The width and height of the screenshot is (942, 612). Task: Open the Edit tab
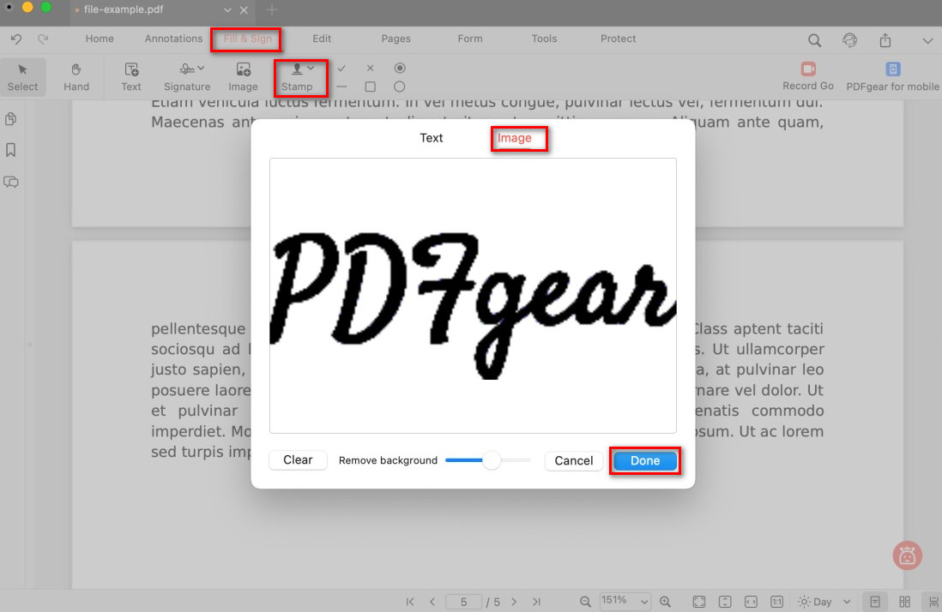(322, 39)
